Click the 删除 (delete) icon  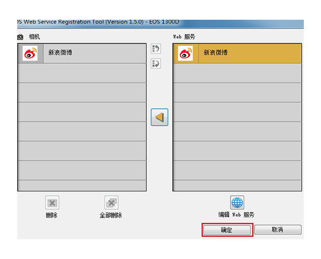pos(52,203)
